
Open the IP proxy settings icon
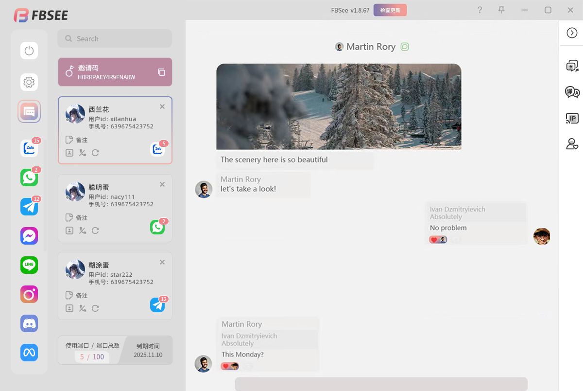point(572,118)
